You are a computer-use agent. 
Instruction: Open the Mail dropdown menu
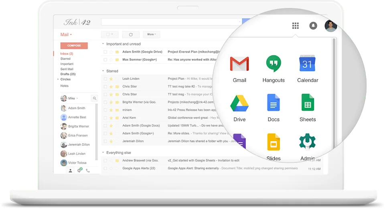pos(66,35)
